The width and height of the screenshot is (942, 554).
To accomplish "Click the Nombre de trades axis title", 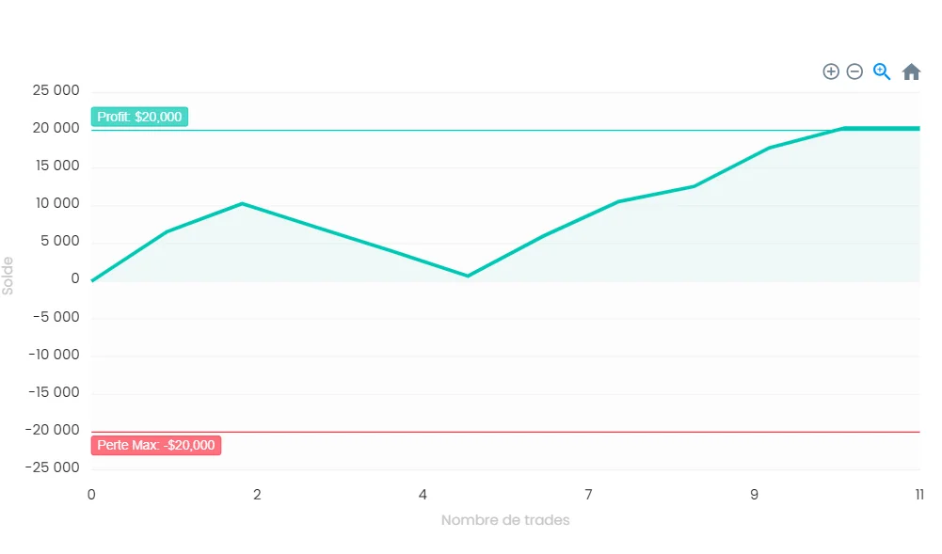I will 505,520.
